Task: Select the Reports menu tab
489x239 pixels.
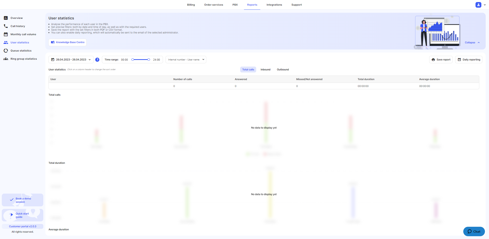Action: point(252,5)
